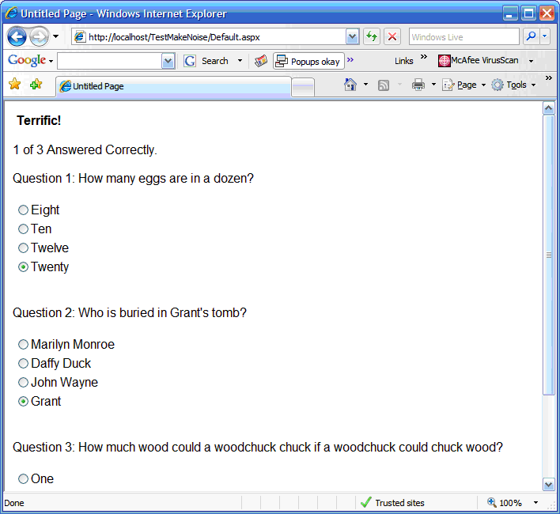
Task: Click the Google news icon
Action: coord(261,61)
